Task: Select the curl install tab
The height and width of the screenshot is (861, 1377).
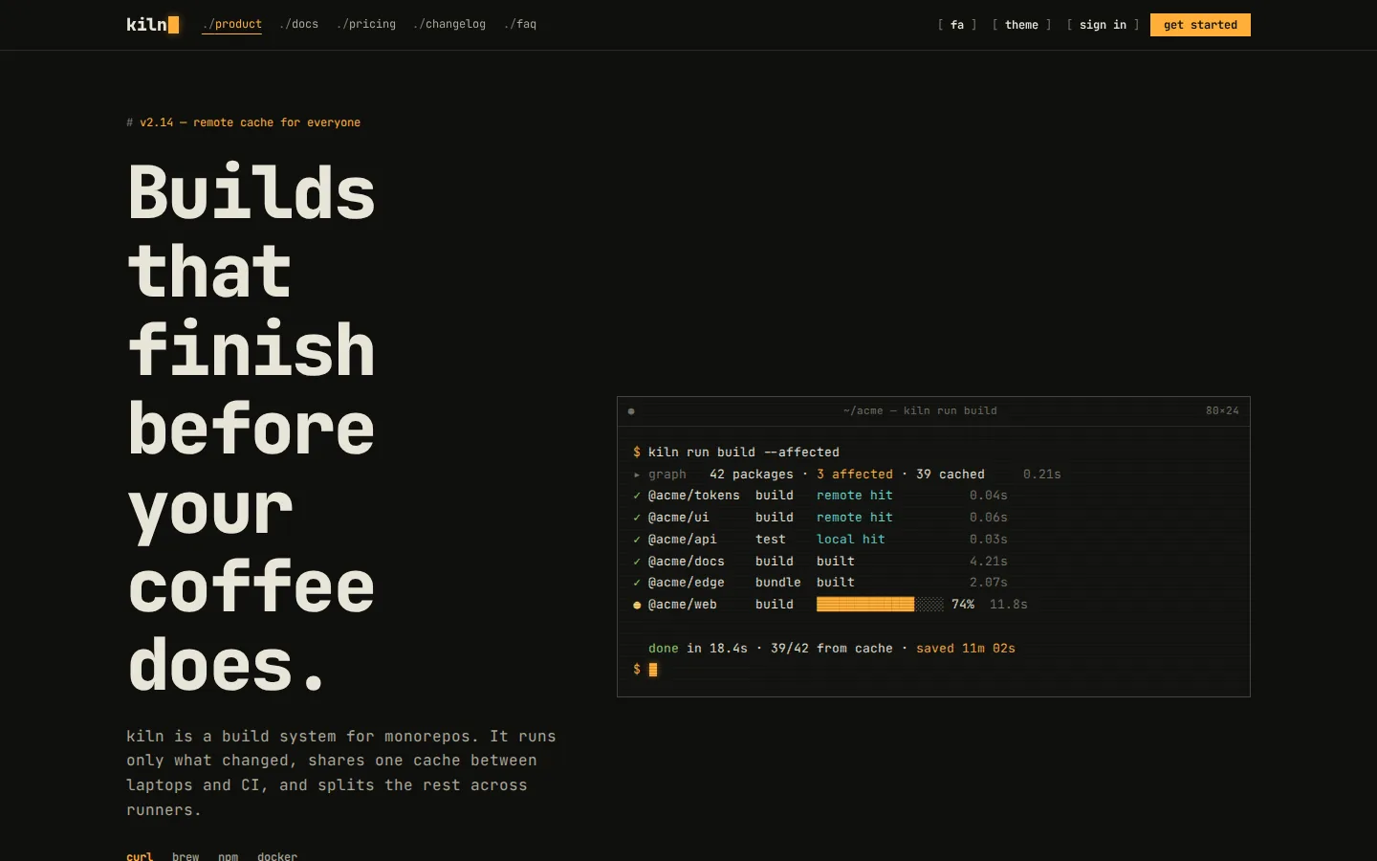Action: tap(140, 856)
